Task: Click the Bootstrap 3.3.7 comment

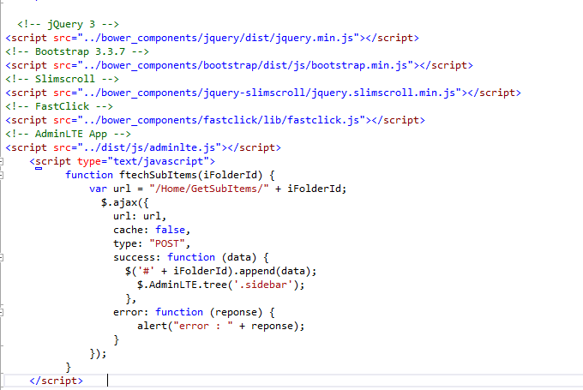Action: pyautogui.click(x=77, y=51)
